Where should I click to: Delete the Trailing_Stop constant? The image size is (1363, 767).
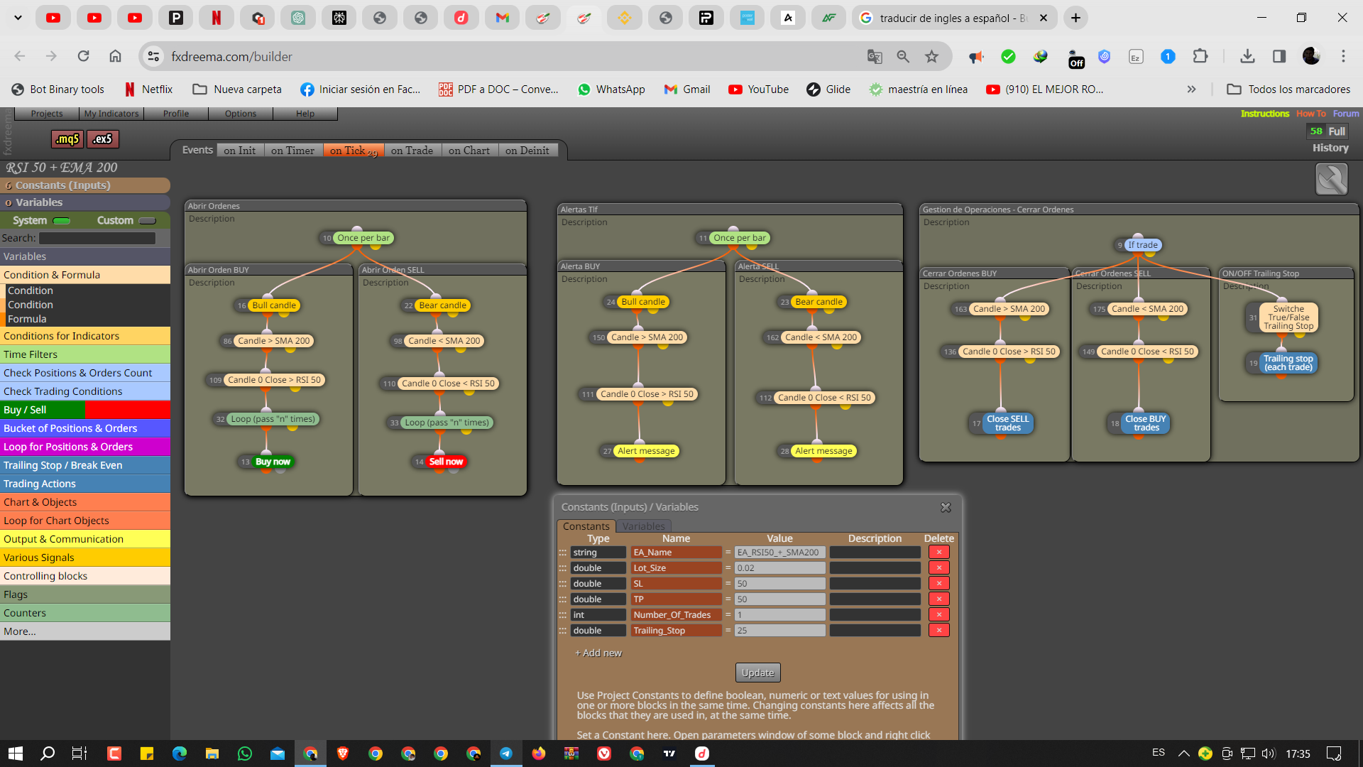click(938, 631)
